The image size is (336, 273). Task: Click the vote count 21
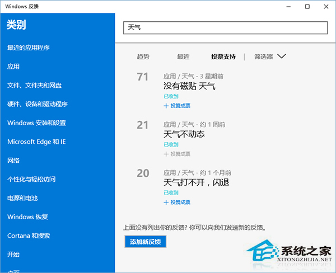pyautogui.click(x=142, y=125)
